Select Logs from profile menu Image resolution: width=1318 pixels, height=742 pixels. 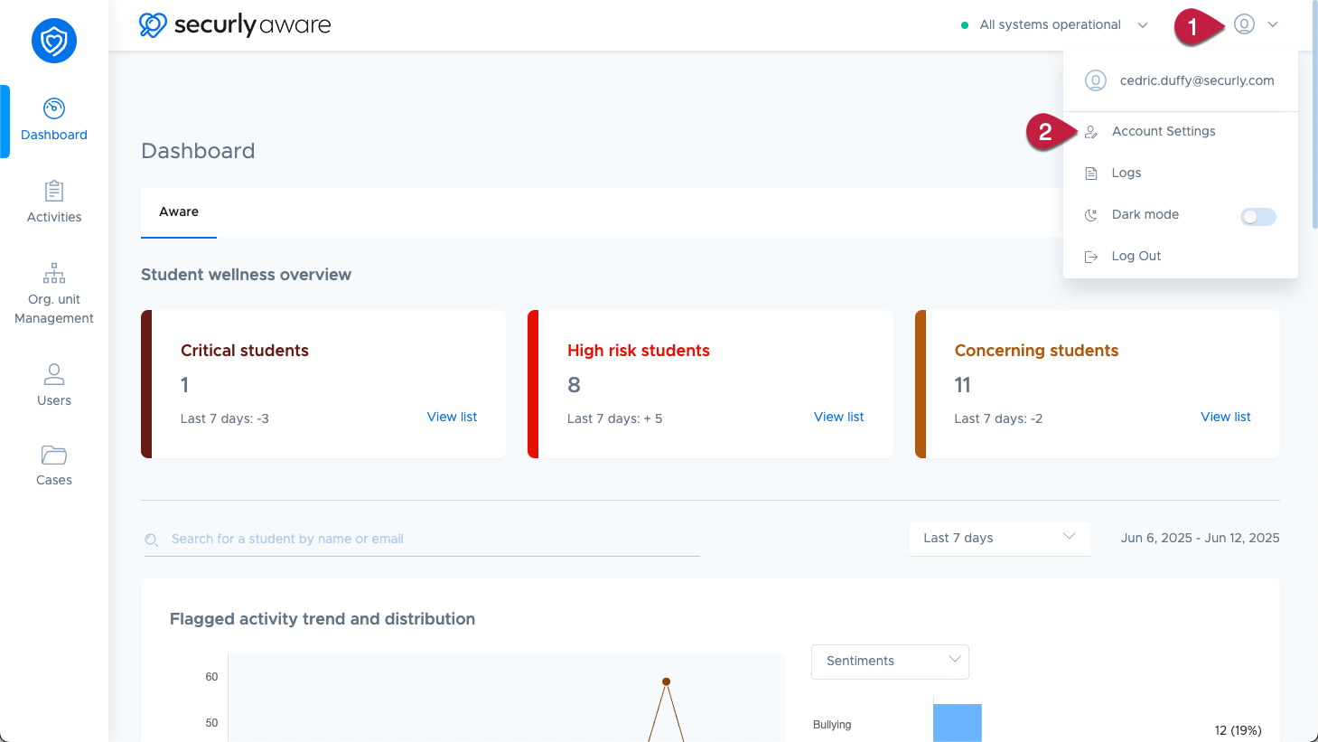(1181, 173)
